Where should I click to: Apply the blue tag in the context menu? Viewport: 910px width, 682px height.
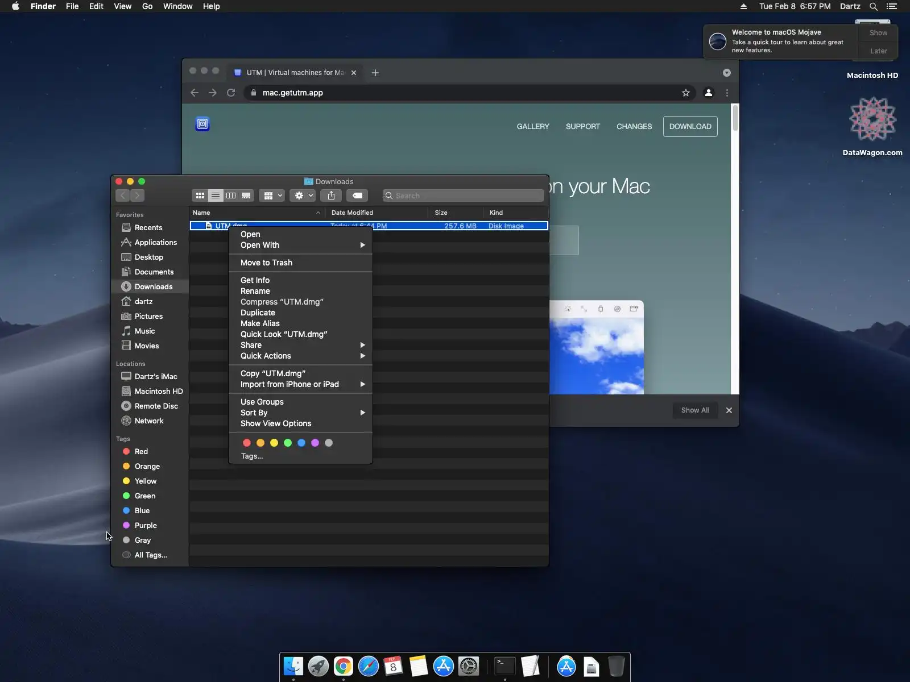pos(301,443)
